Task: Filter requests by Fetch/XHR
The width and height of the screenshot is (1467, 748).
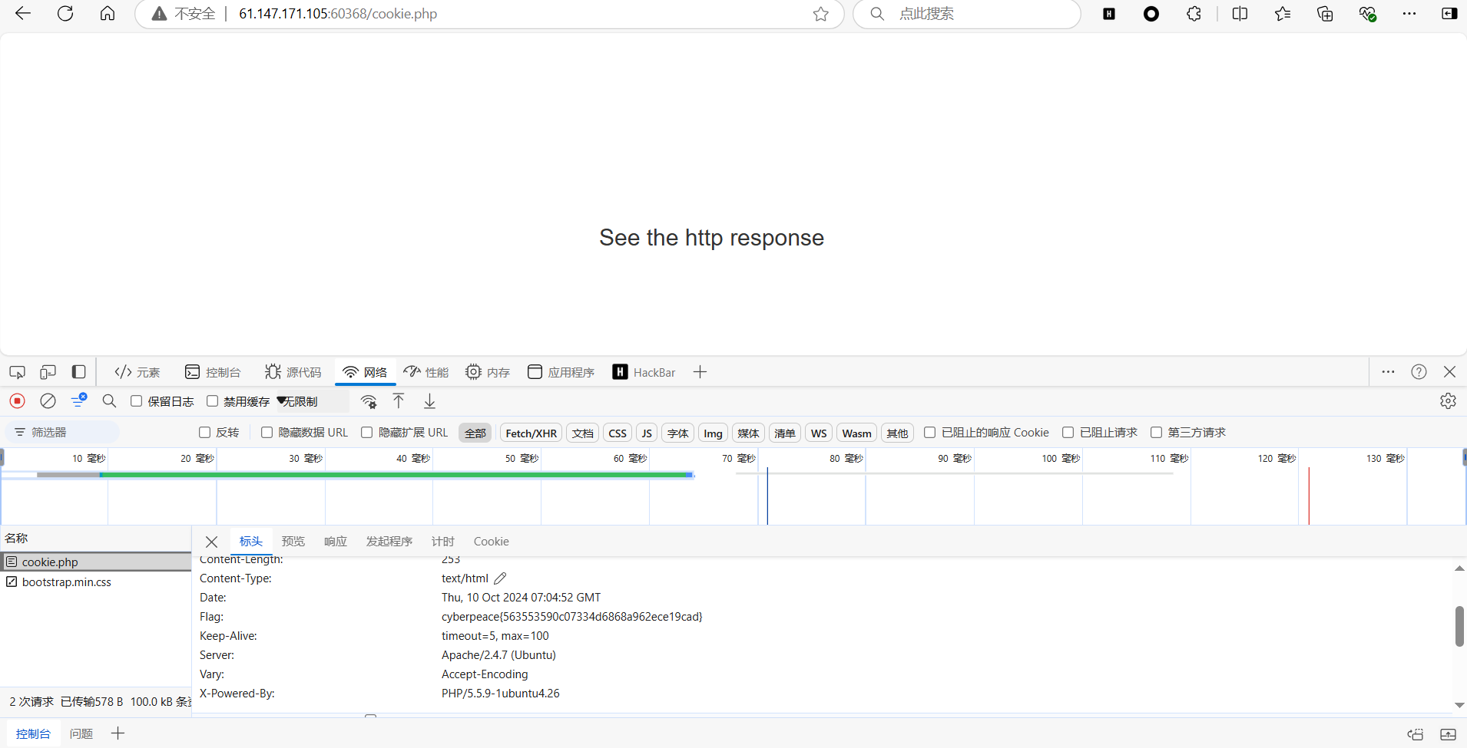Action: [531, 433]
